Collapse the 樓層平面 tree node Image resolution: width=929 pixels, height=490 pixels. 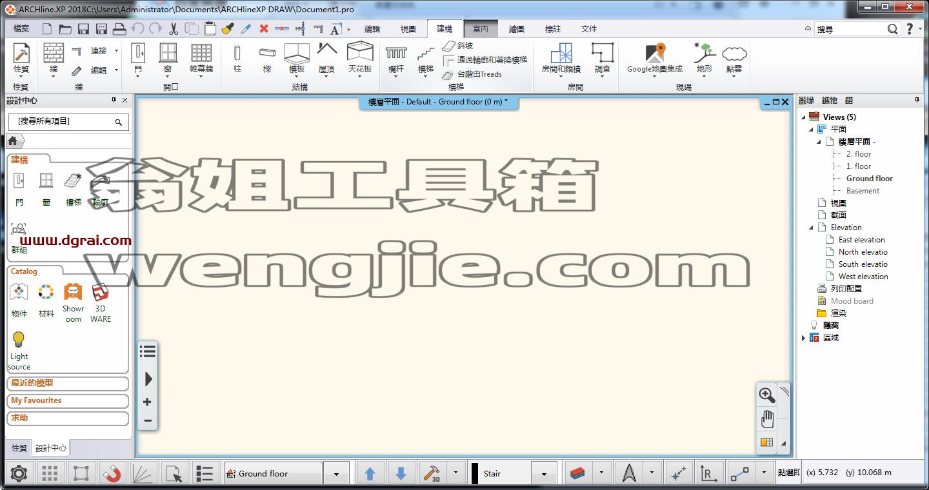(819, 142)
